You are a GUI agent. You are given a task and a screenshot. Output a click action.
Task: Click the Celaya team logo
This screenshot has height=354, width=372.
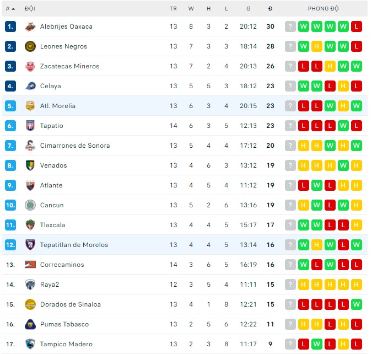30,86
